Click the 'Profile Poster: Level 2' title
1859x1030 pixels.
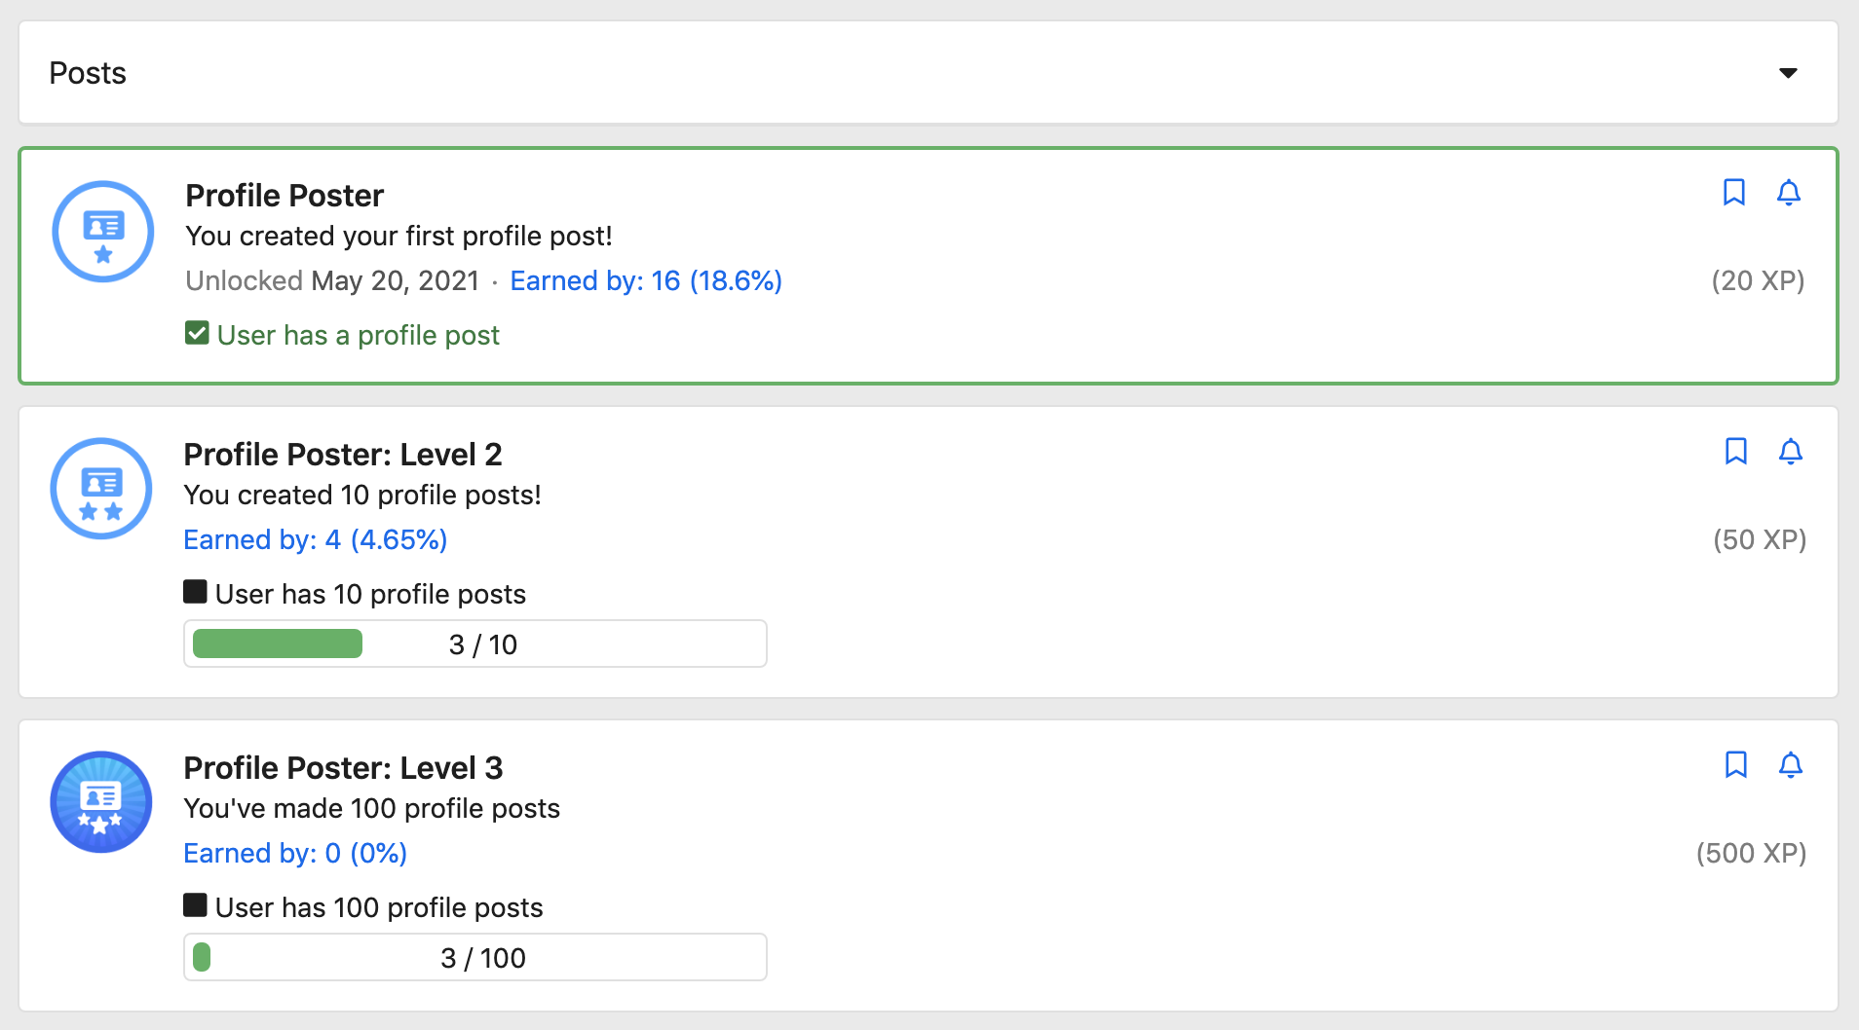[x=343, y=455]
